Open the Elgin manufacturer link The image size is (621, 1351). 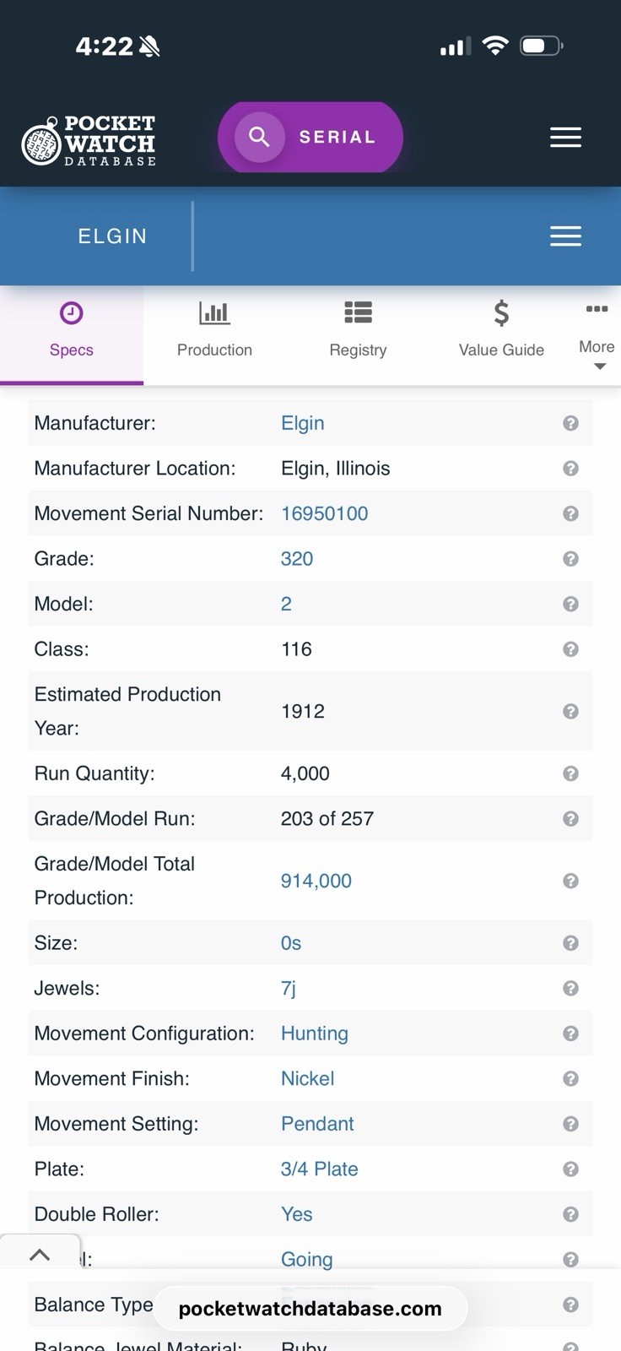[302, 423]
